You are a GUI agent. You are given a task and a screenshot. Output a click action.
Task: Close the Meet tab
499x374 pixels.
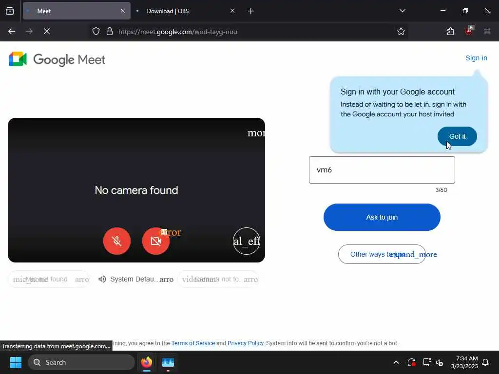point(123,11)
